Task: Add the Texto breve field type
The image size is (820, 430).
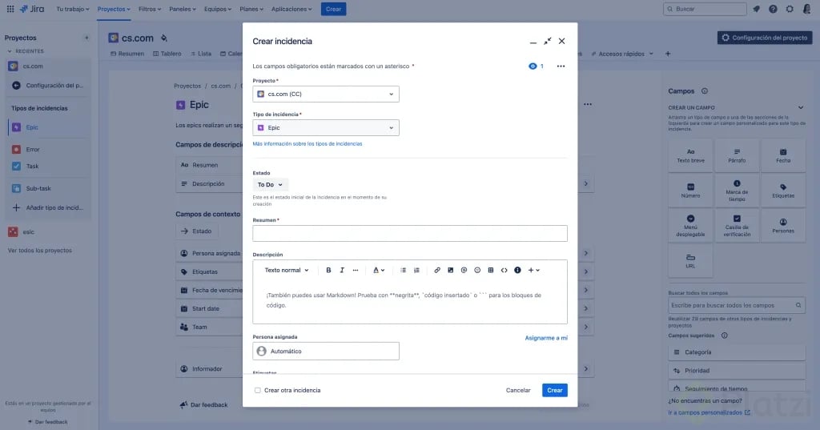Action: click(x=690, y=155)
